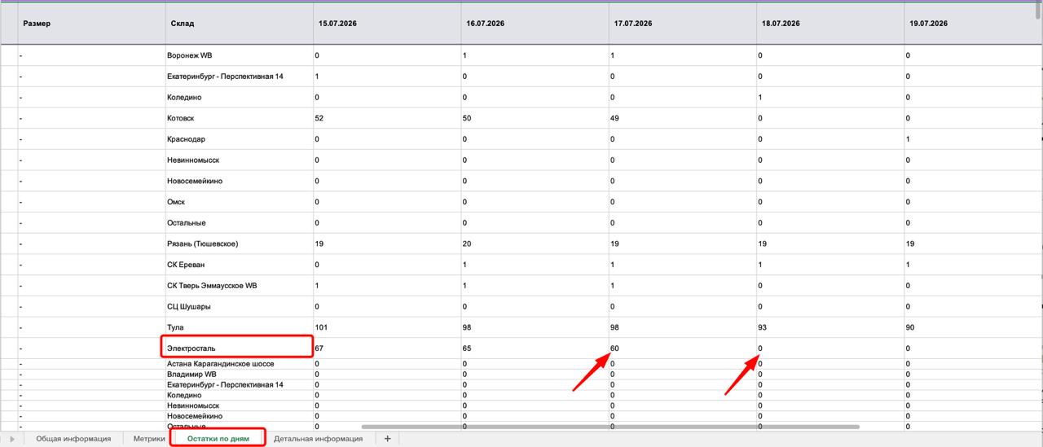Screen dimensions: 1043x447
Task: Click the 17.07.2026 column header
Action: point(683,24)
